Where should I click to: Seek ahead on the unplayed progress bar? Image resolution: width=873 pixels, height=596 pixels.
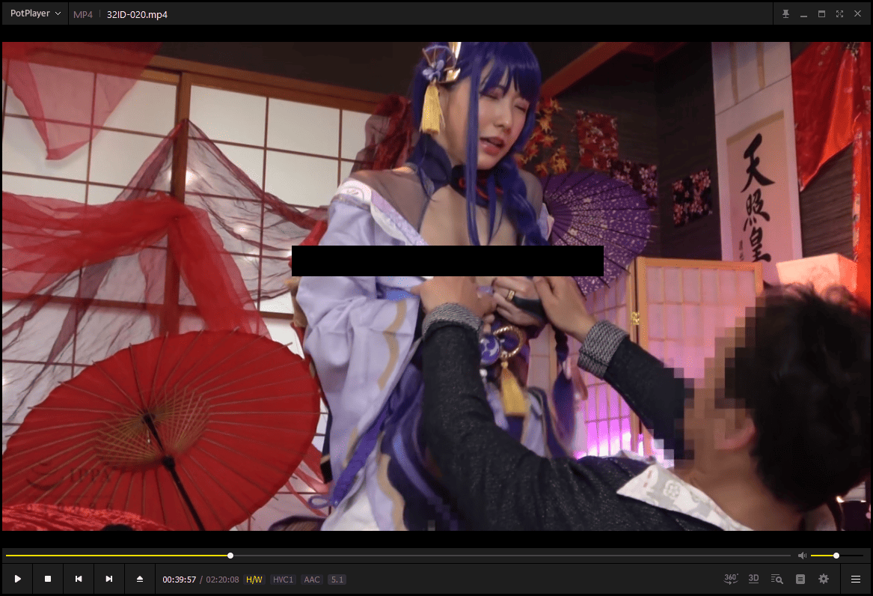click(511, 556)
